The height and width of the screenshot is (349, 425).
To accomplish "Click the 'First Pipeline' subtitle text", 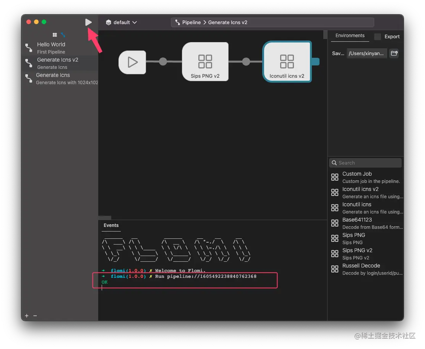I will point(51,52).
